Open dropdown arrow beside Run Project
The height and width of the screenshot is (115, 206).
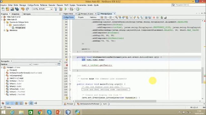(68, 9)
